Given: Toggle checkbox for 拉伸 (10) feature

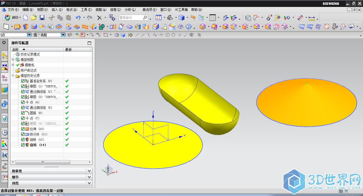Looking at the screenshot, I should [23, 129].
